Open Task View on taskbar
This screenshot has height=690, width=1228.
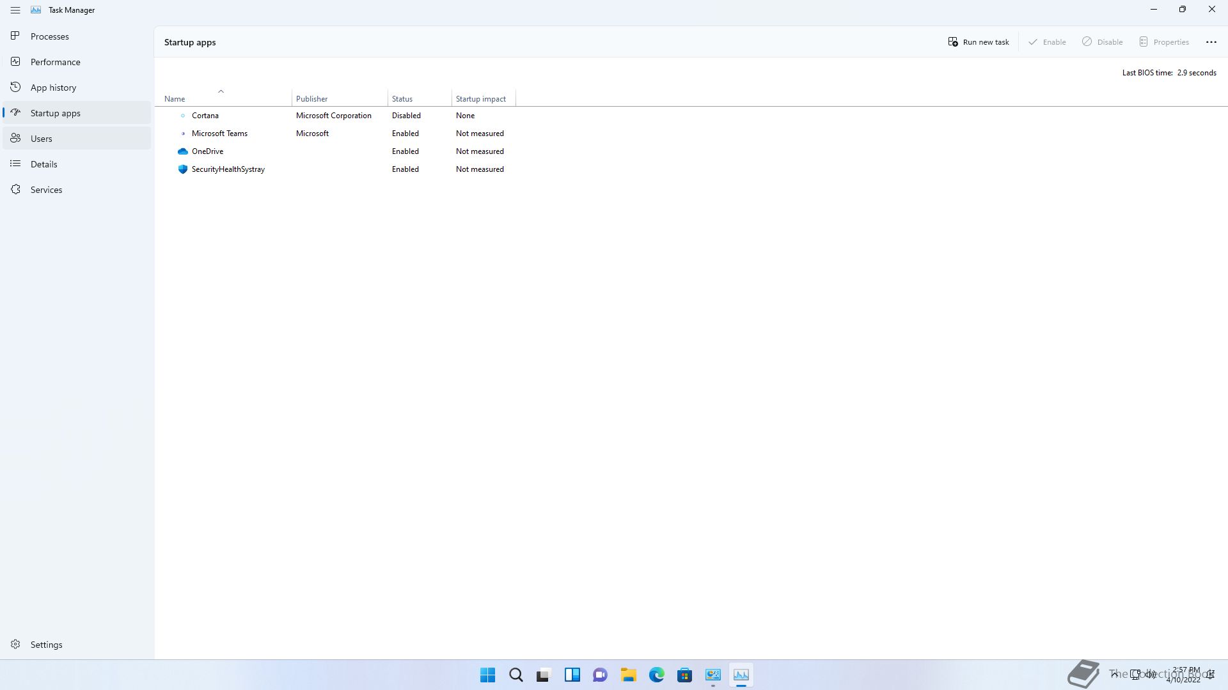pos(544,675)
